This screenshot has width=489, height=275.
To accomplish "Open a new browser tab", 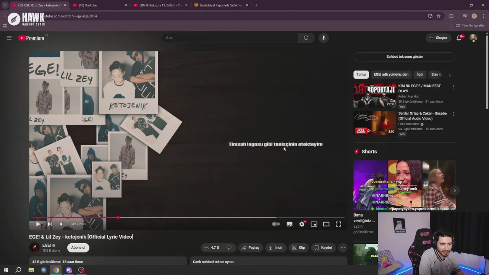I will [x=256, y=5].
